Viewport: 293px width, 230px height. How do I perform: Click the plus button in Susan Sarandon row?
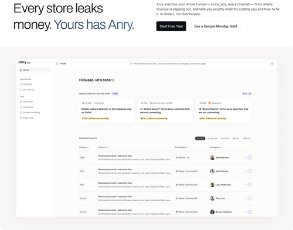tap(250, 212)
